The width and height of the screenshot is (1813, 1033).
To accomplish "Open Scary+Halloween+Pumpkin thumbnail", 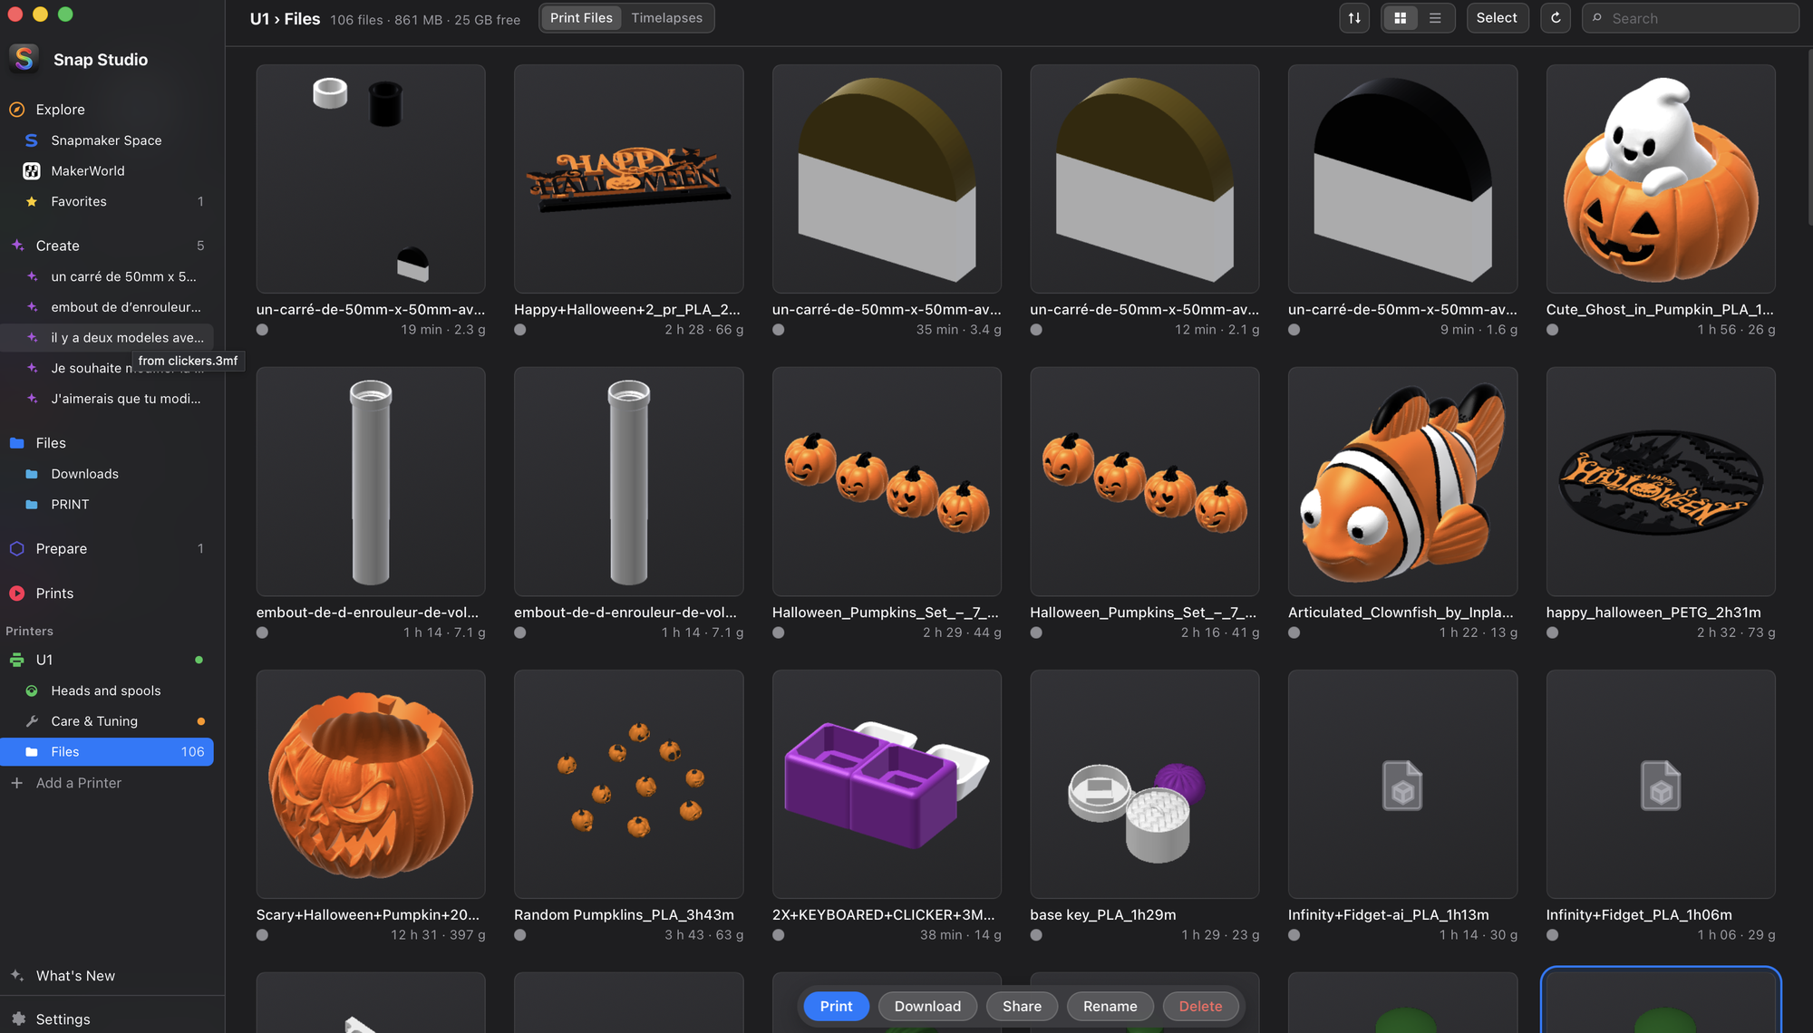I will tap(371, 784).
